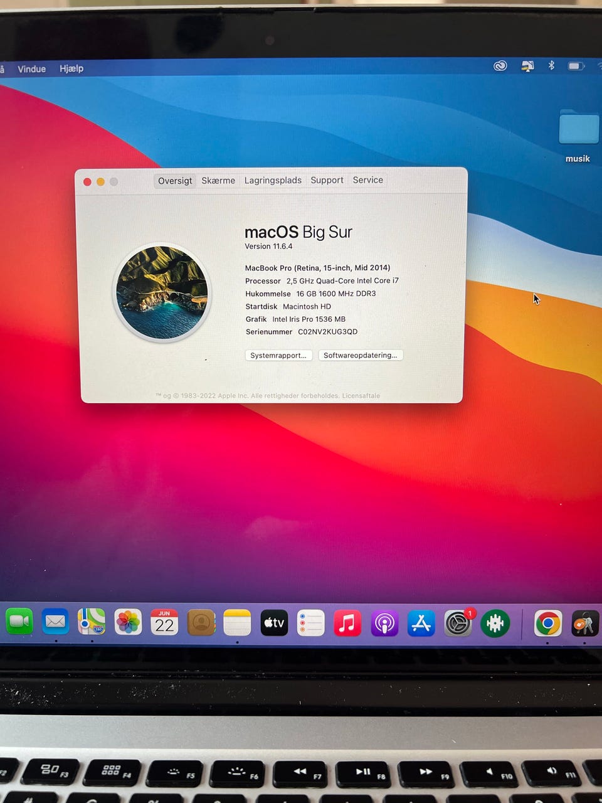Click MacBook Pro (Retina, 15-inch, Mid 2014) text
602x803 pixels.
317,268
